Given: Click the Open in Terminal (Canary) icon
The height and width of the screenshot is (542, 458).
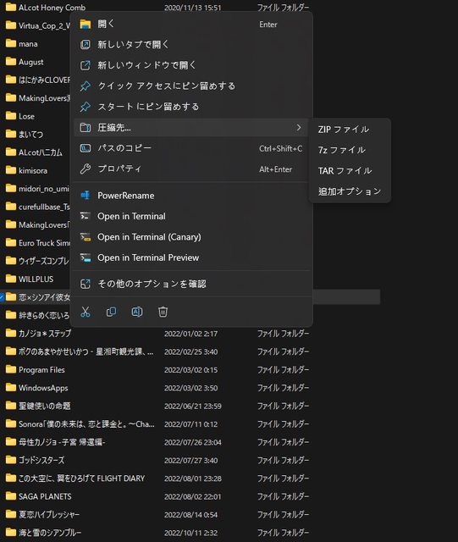Looking at the screenshot, I should tap(85, 237).
